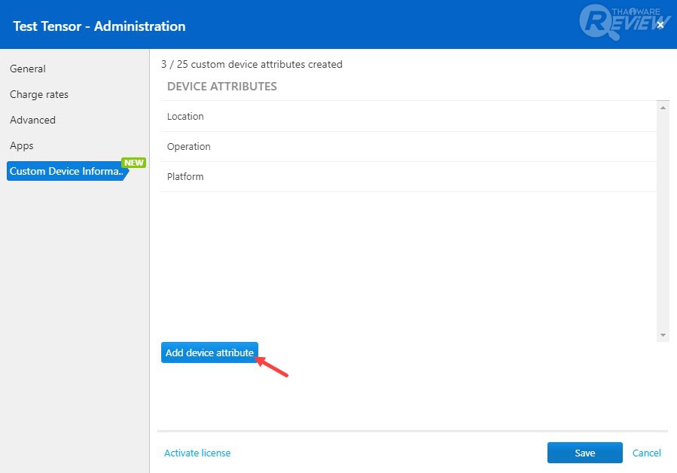The image size is (677, 473).
Task: Open the Apps section
Action: pos(22,145)
